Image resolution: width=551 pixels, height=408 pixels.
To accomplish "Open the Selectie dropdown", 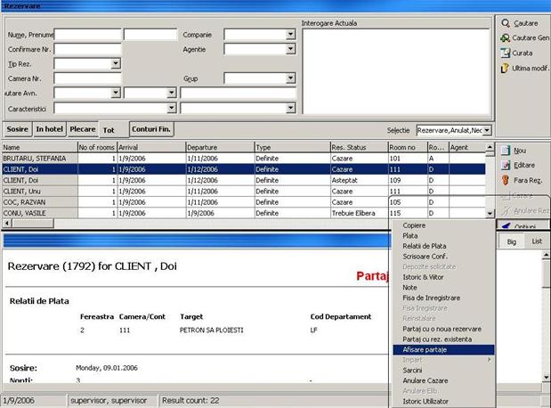I will pyautogui.click(x=487, y=130).
